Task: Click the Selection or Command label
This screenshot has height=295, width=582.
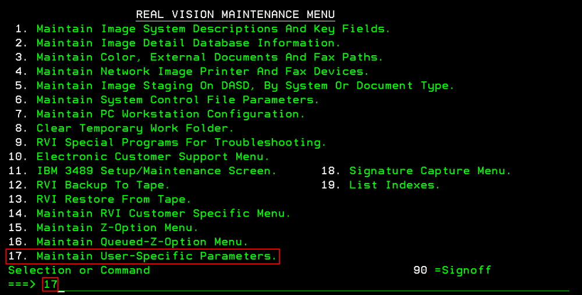Action: tap(79, 270)
